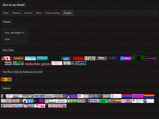159x119 pixels.
Task: Open the HOME PAGES badge
Action: [83, 96]
